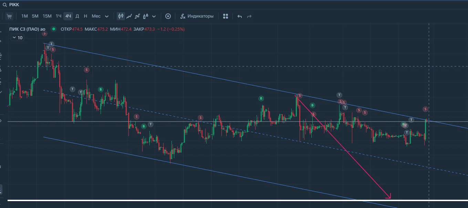Open the Индикаторы indicators button
Image resolution: width=468 pixels, height=208 pixels.
197,16
